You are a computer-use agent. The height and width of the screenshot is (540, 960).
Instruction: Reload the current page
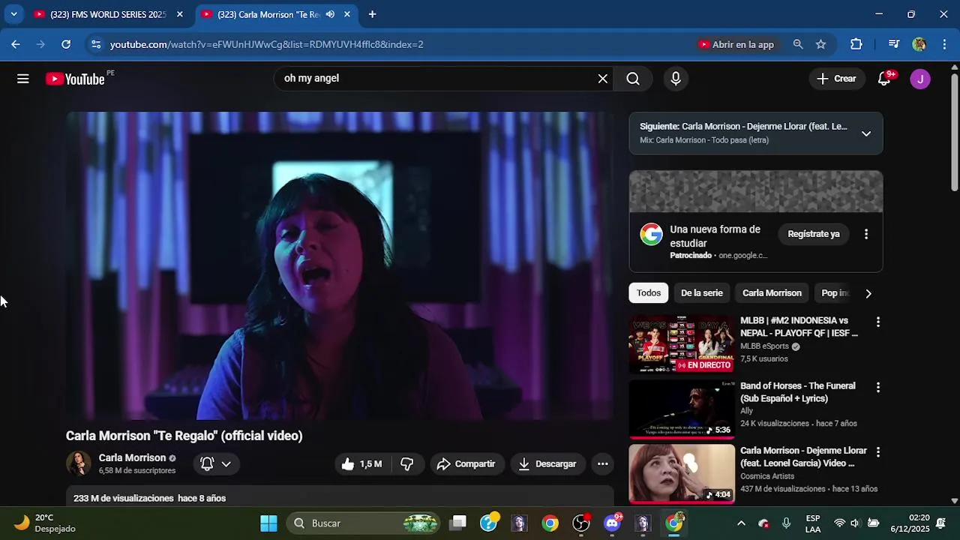(x=66, y=44)
